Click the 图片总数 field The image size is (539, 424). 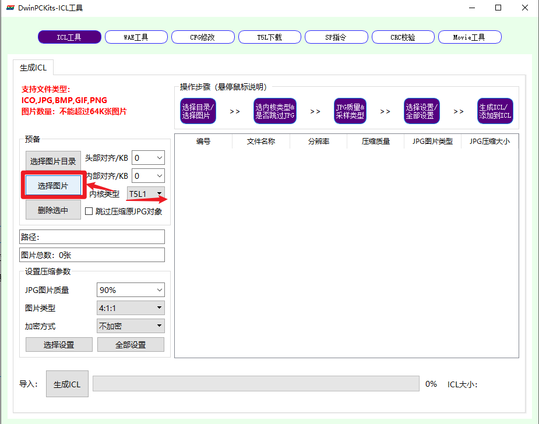tap(92, 255)
